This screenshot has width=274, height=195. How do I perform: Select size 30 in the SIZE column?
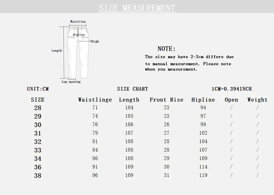38,125
